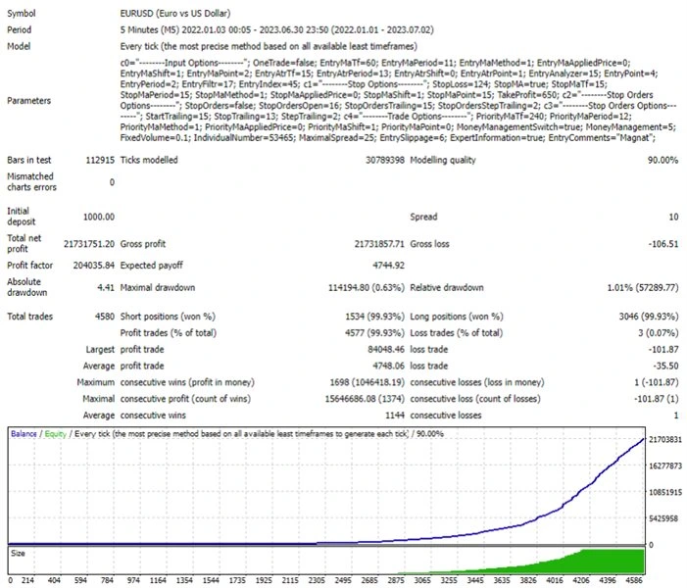Select the EURUSD (Euro vs US Dollar) symbol text
Screen dimensions: 687x588
(175, 14)
